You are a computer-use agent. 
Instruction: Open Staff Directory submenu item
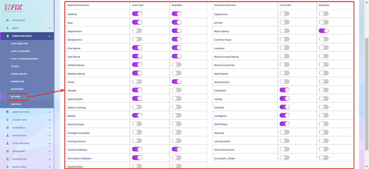pyautogui.click(x=19, y=44)
